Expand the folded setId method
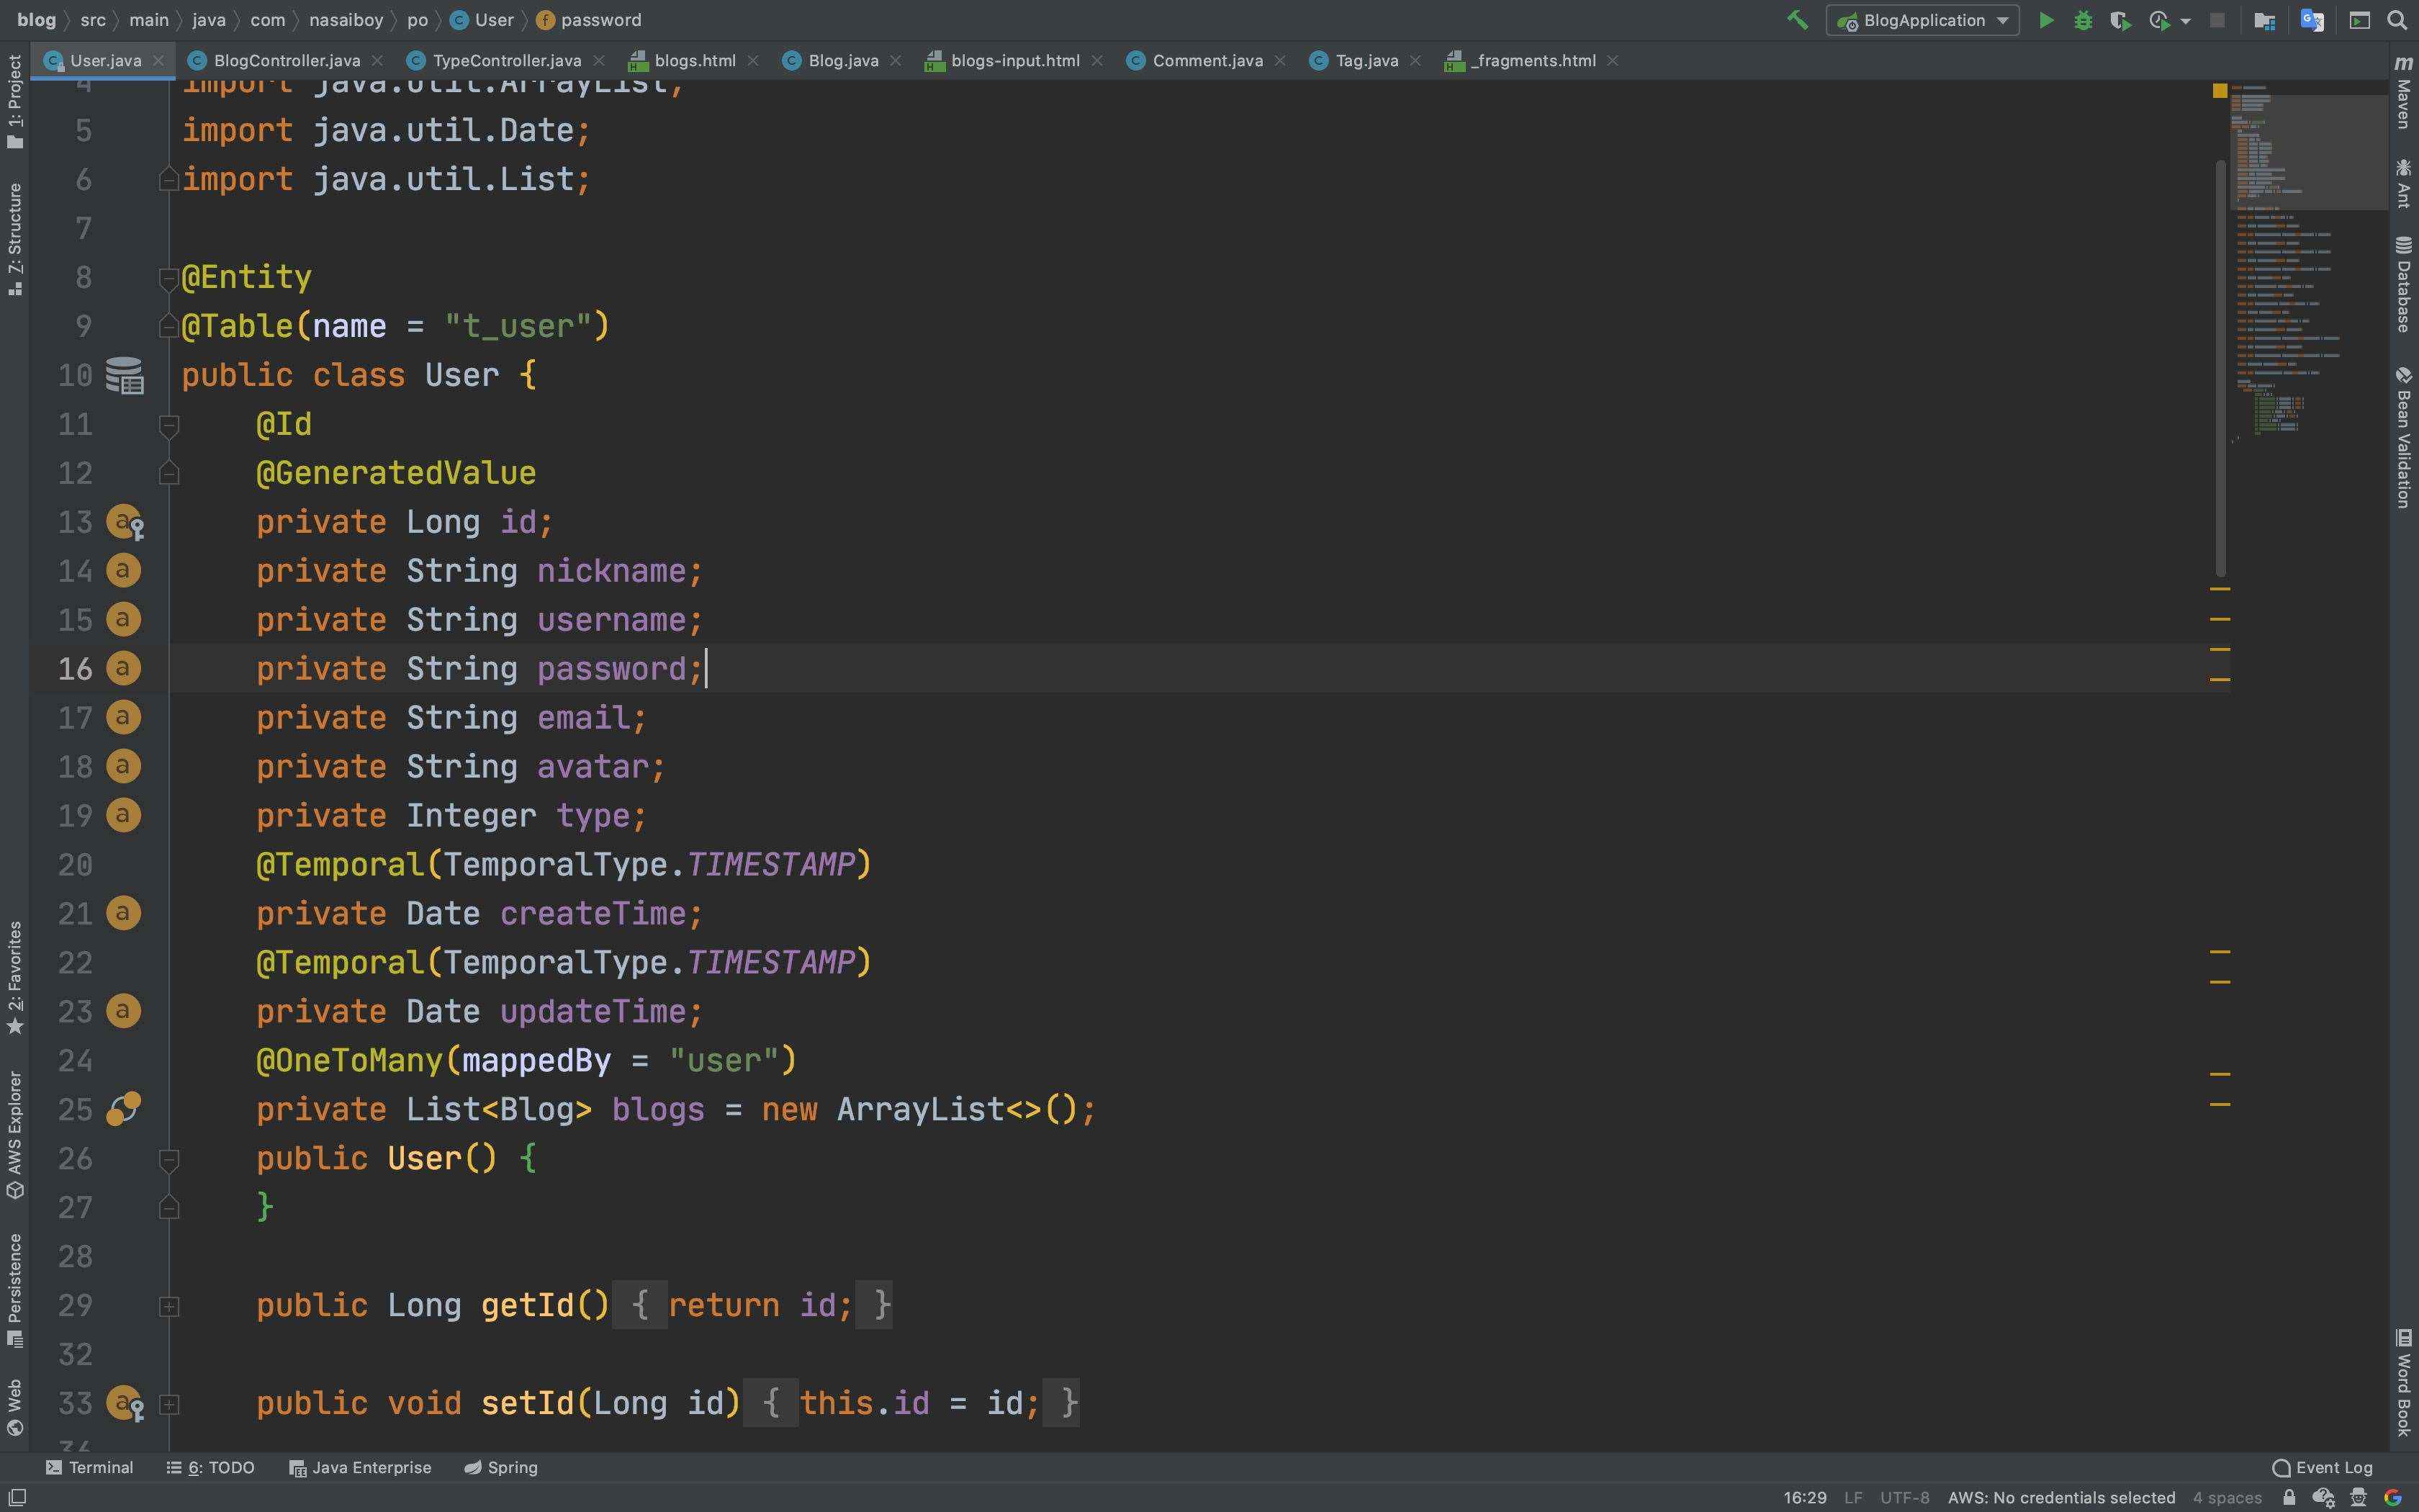The height and width of the screenshot is (1512, 2419). pyautogui.click(x=169, y=1404)
